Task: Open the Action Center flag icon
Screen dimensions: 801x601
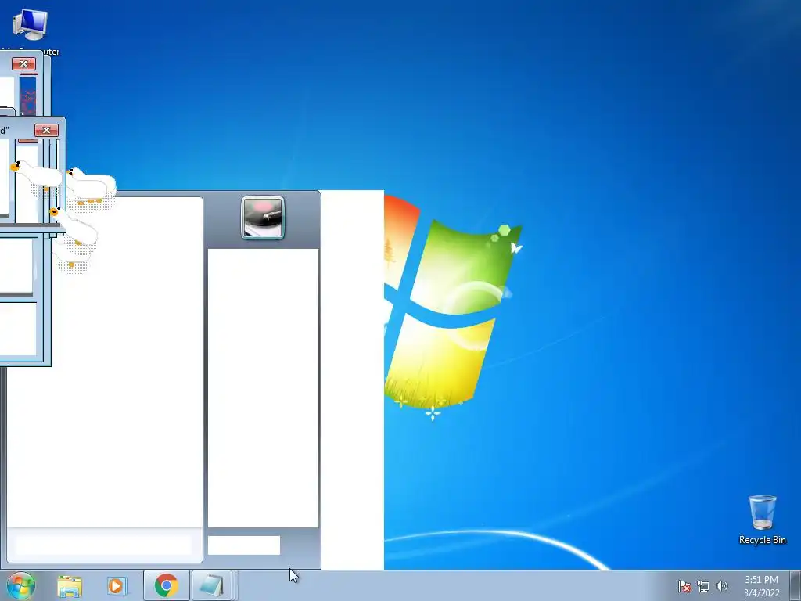Action: 684,586
